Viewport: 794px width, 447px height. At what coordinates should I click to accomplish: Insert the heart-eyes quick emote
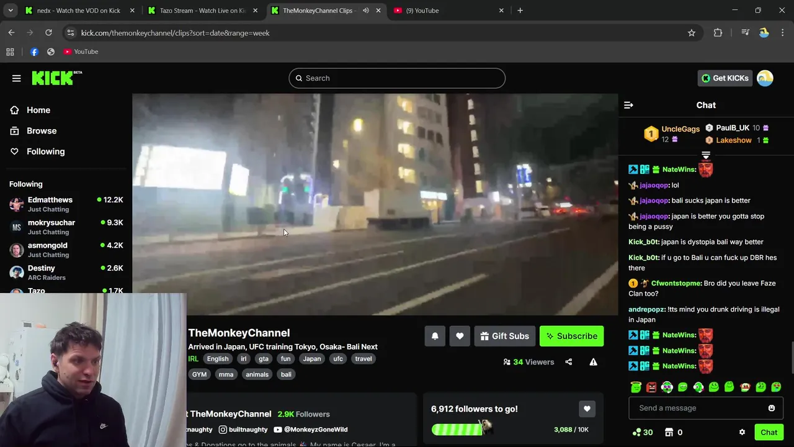[x=776, y=387]
